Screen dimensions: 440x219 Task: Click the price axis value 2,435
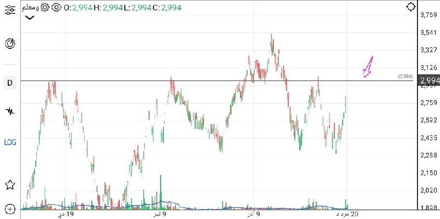pyautogui.click(x=429, y=138)
